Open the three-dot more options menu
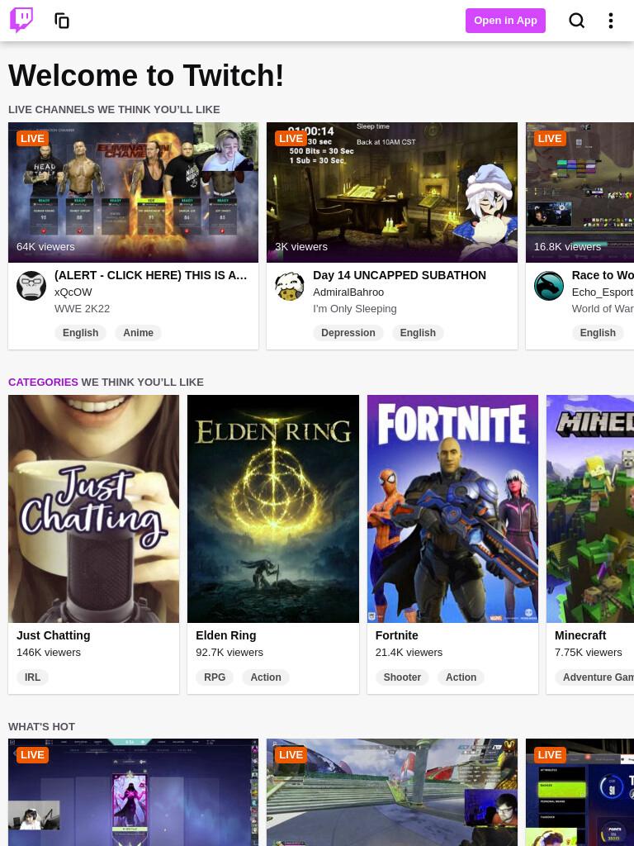 pos(610,21)
